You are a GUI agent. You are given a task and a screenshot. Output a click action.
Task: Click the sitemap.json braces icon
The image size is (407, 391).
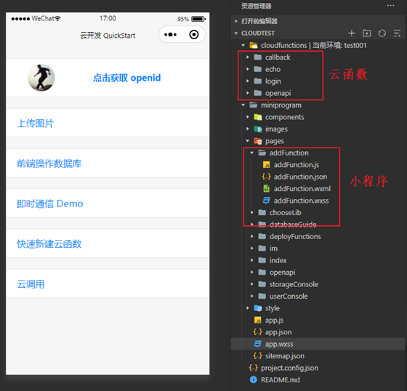pyautogui.click(x=257, y=356)
